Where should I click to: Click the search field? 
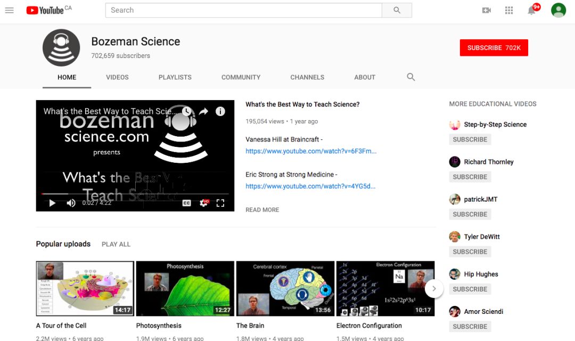[x=243, y=10]
